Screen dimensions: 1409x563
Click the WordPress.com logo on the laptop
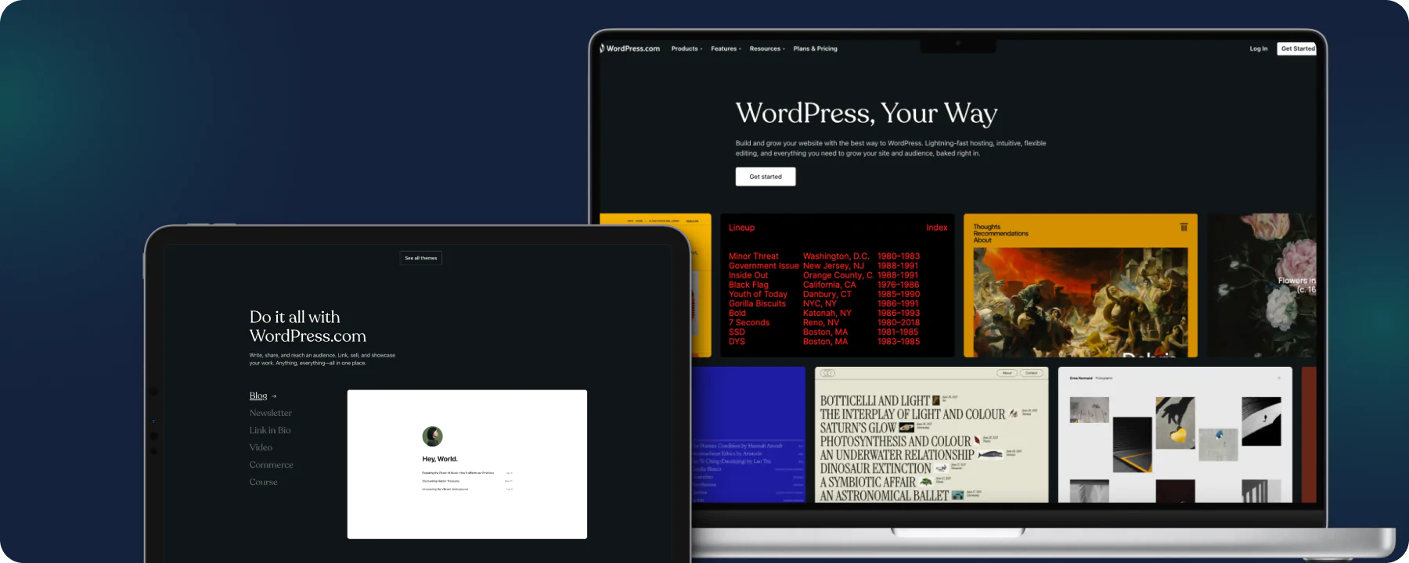click(630, 48)
